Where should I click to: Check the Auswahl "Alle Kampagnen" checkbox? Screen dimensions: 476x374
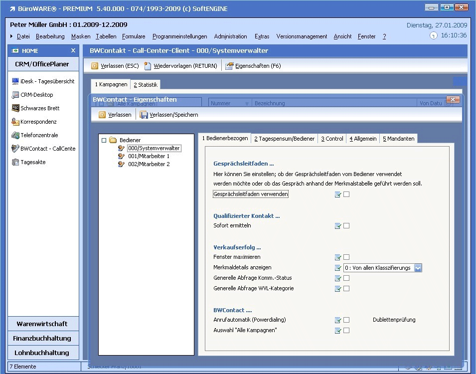346,330
